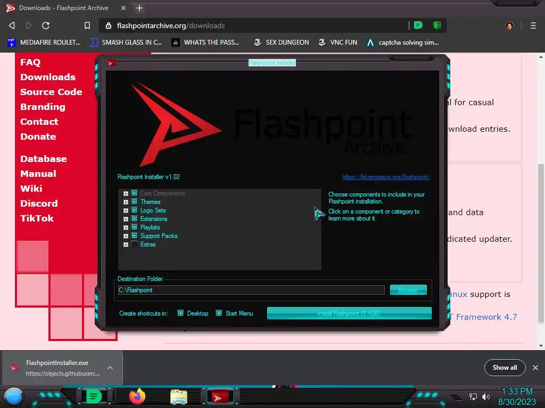Open Wiki sidebar link
Viewport: 545px width, 408px height.
coord(31,189)
